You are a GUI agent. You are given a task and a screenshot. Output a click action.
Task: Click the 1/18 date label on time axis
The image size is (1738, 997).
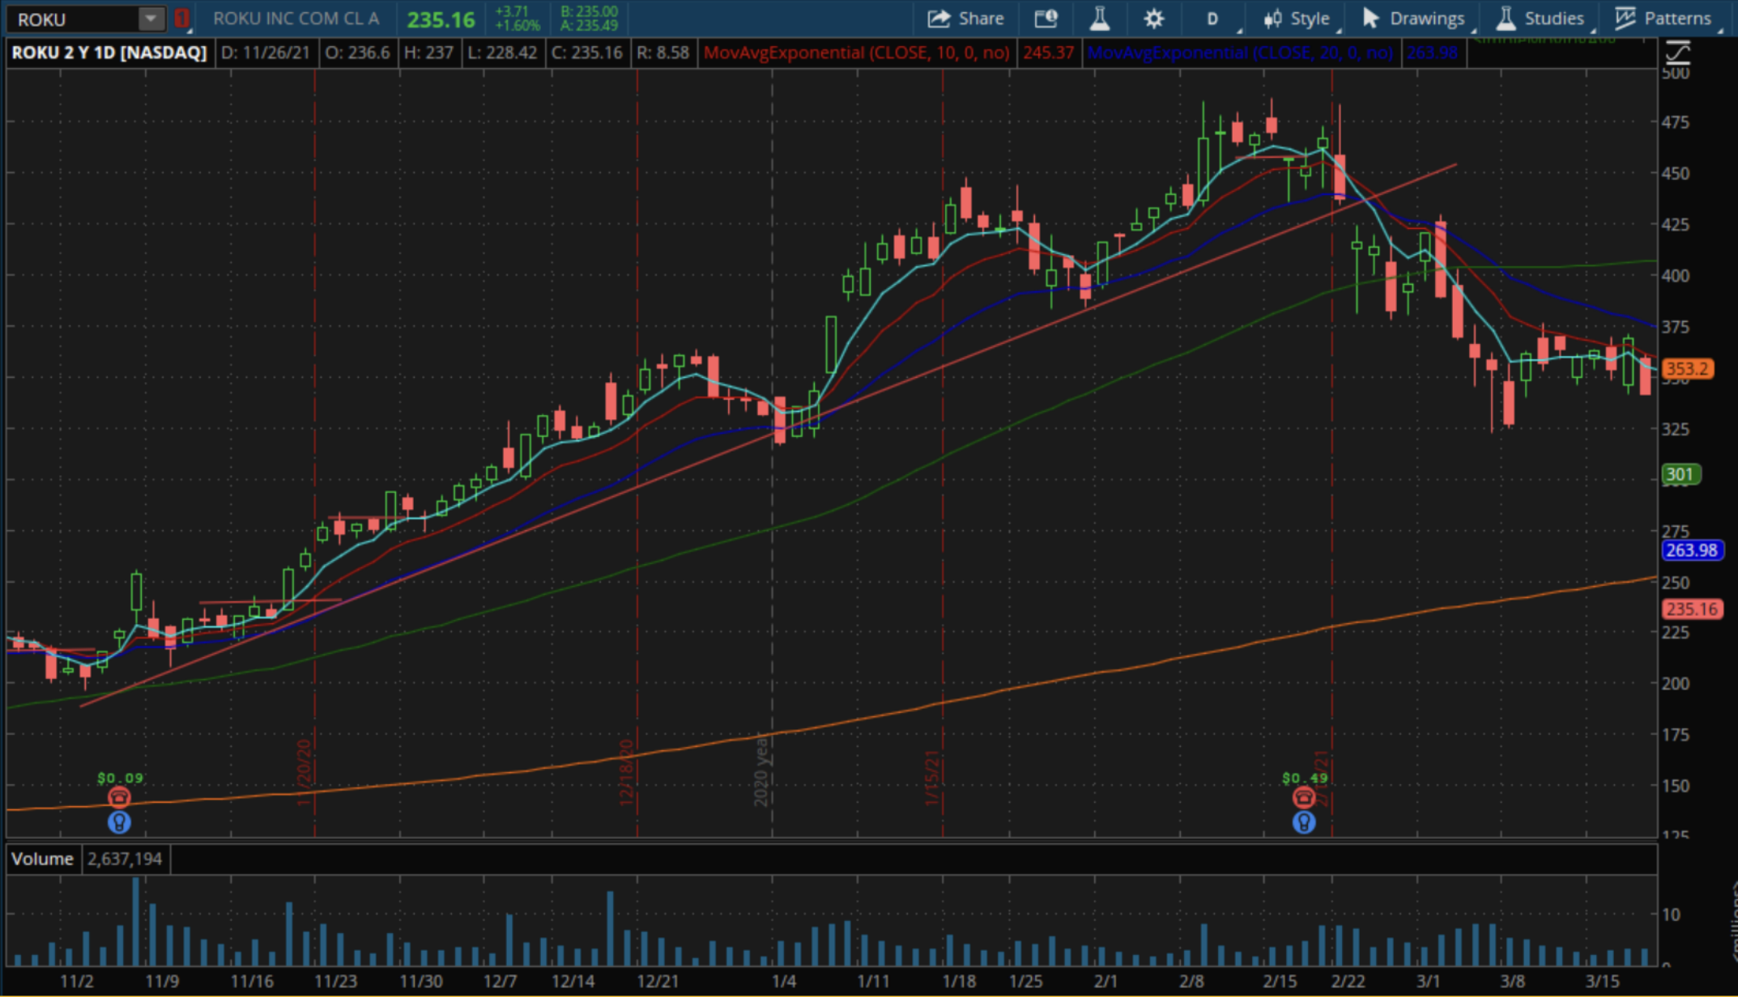click(959, 981)
